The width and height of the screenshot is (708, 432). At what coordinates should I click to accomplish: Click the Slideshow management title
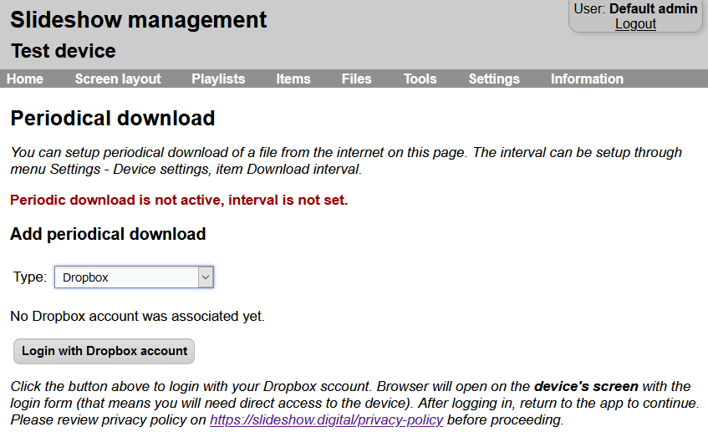[139, 20]
